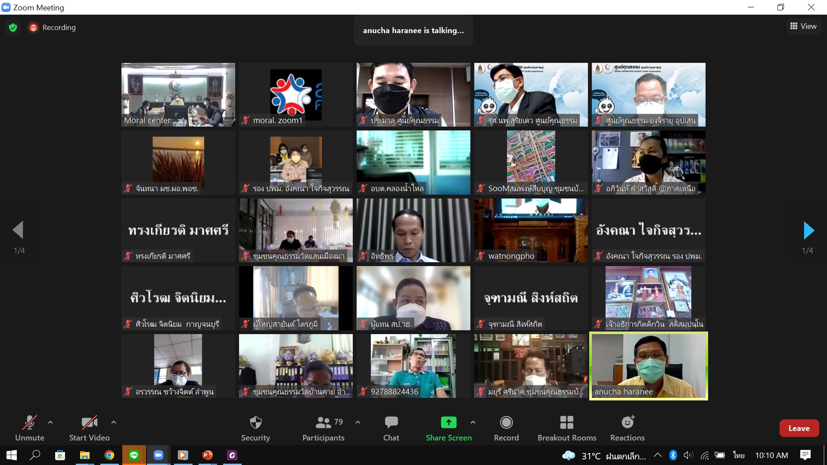Expand the arrow next to Participants
The height and width of the screenshot is (465, 827).
coord(358,422)
